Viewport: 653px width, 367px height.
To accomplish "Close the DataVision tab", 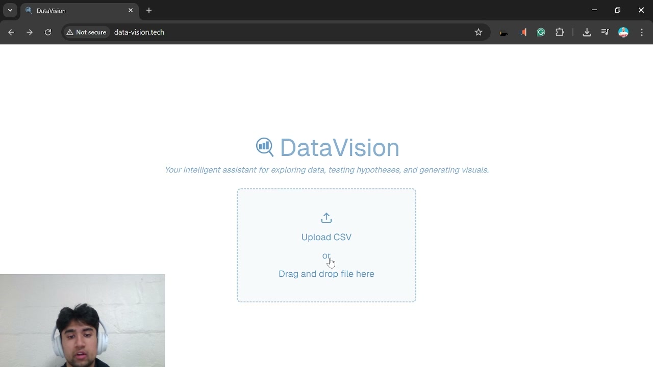I will 131,10.
